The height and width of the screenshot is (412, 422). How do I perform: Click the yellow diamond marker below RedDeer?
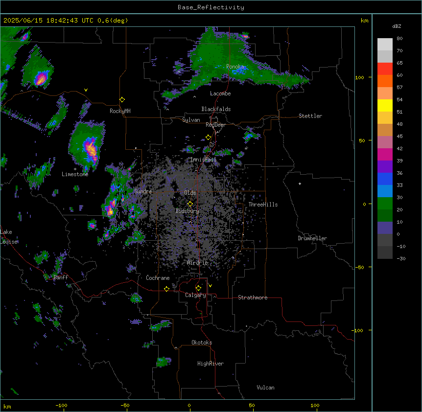tap(208, 137)
